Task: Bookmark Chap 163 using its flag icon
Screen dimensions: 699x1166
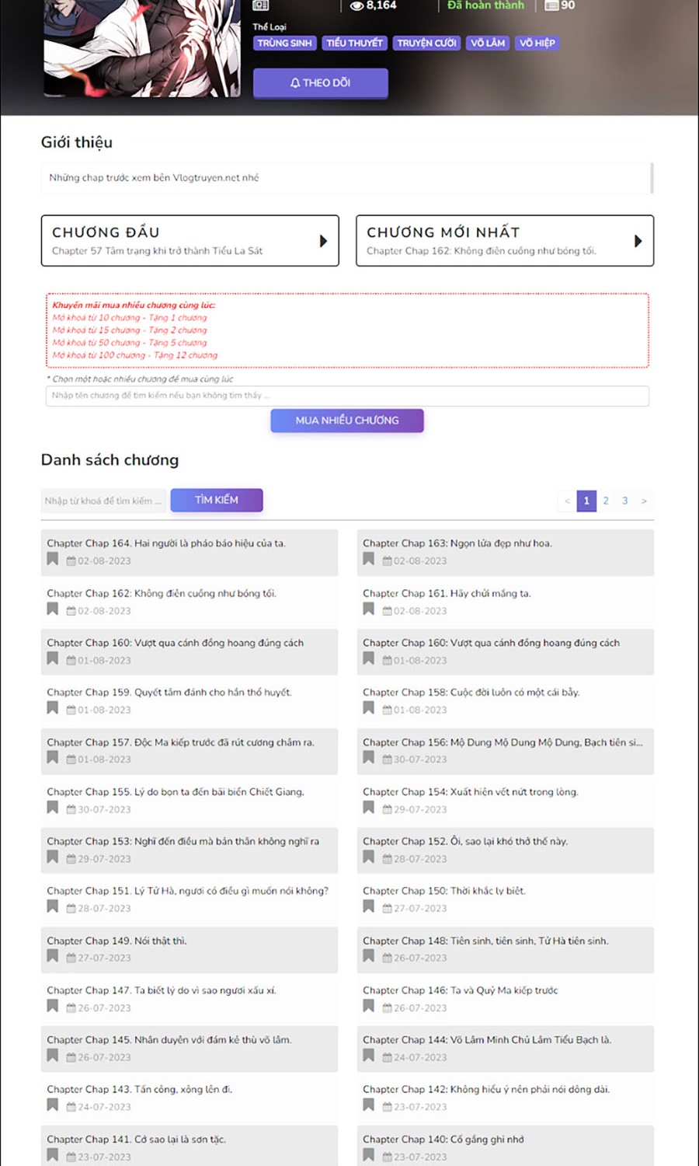Action: tap(368, 559)
